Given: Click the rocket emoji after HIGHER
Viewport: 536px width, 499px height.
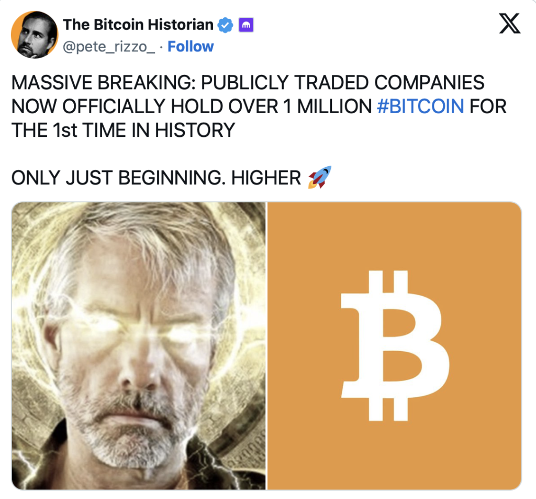Looking at the screenshot, I should click(320, 177).
